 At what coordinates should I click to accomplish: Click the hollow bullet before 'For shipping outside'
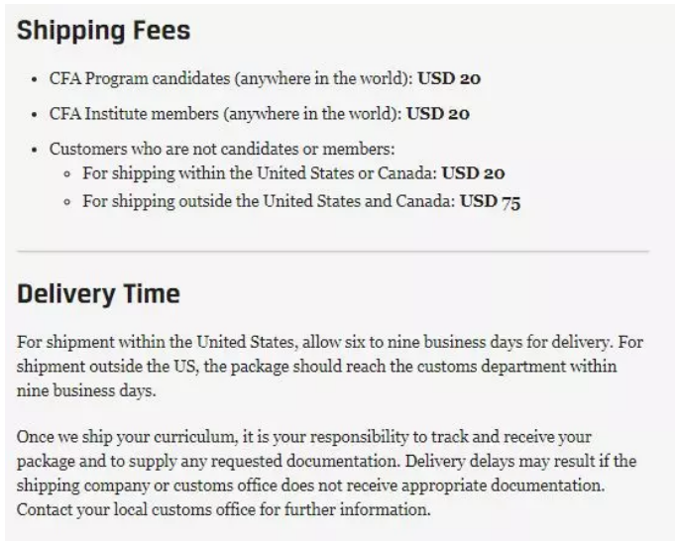click(66, 203)
